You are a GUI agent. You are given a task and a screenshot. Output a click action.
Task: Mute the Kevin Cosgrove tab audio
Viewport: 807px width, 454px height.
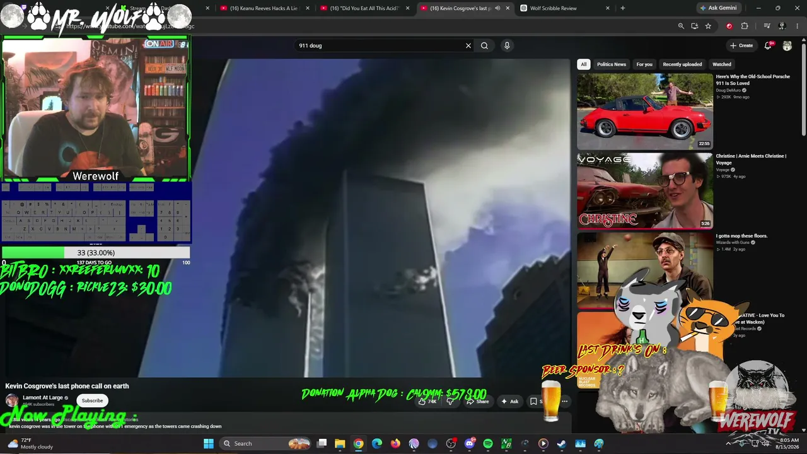497,8
